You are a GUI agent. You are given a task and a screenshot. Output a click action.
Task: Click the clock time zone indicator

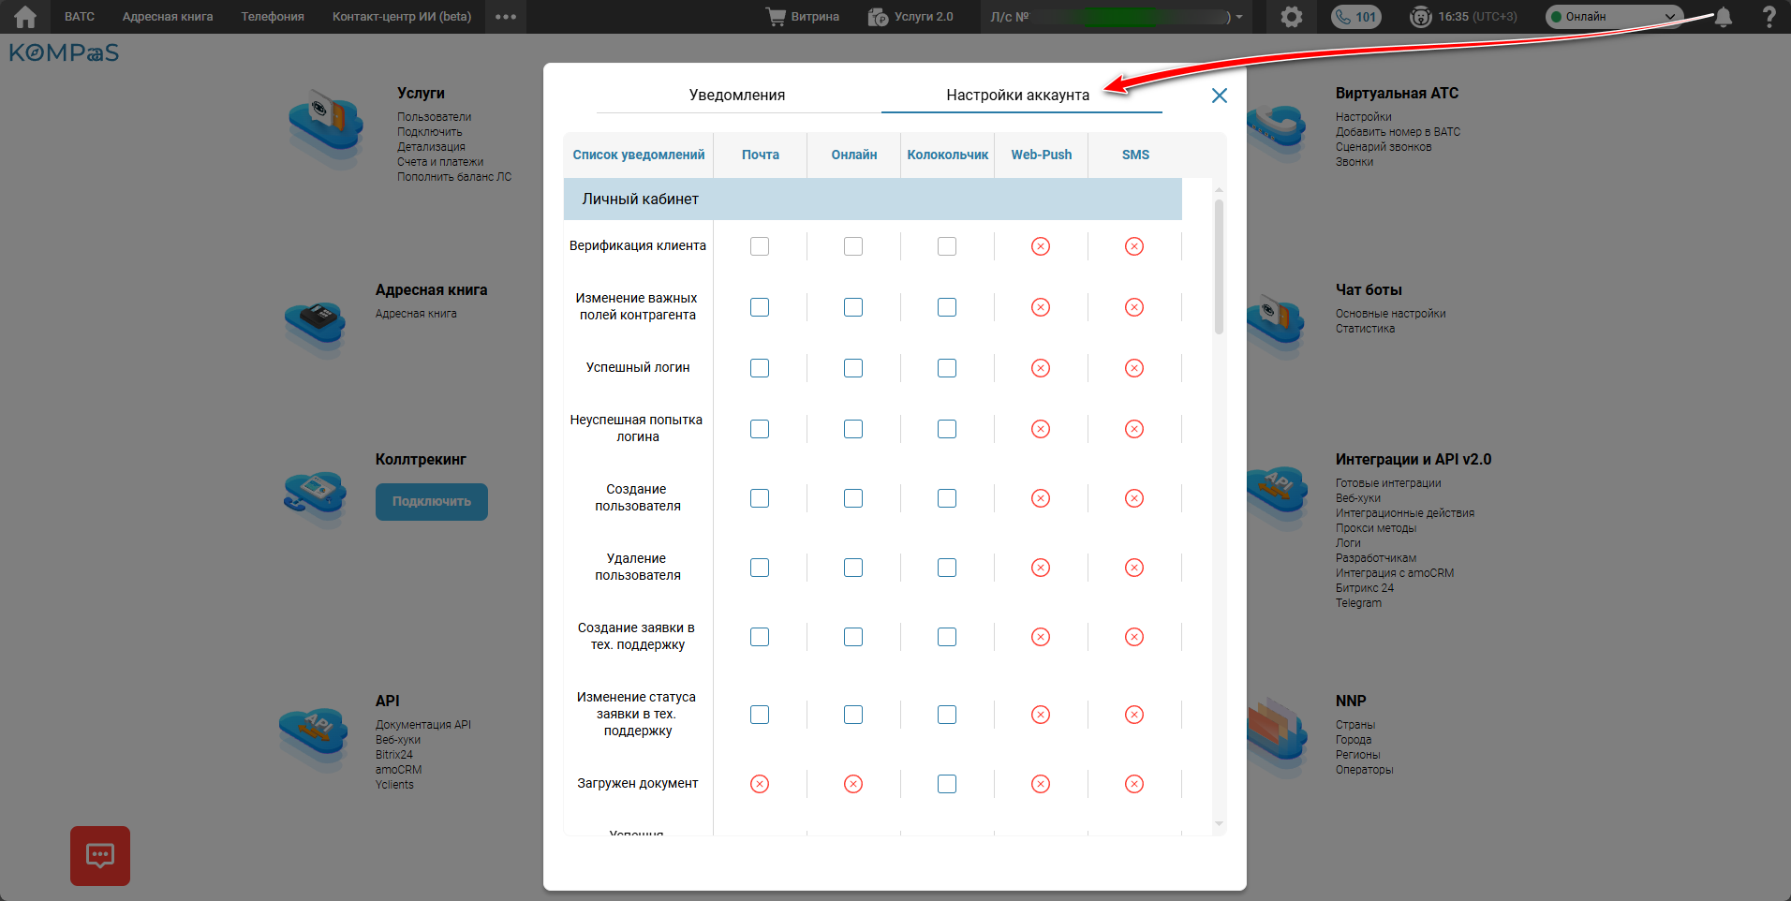1463,17
